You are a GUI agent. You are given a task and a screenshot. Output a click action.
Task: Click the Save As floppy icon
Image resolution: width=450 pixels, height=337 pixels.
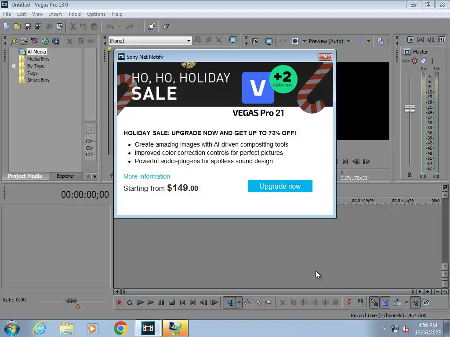[38, 27]
